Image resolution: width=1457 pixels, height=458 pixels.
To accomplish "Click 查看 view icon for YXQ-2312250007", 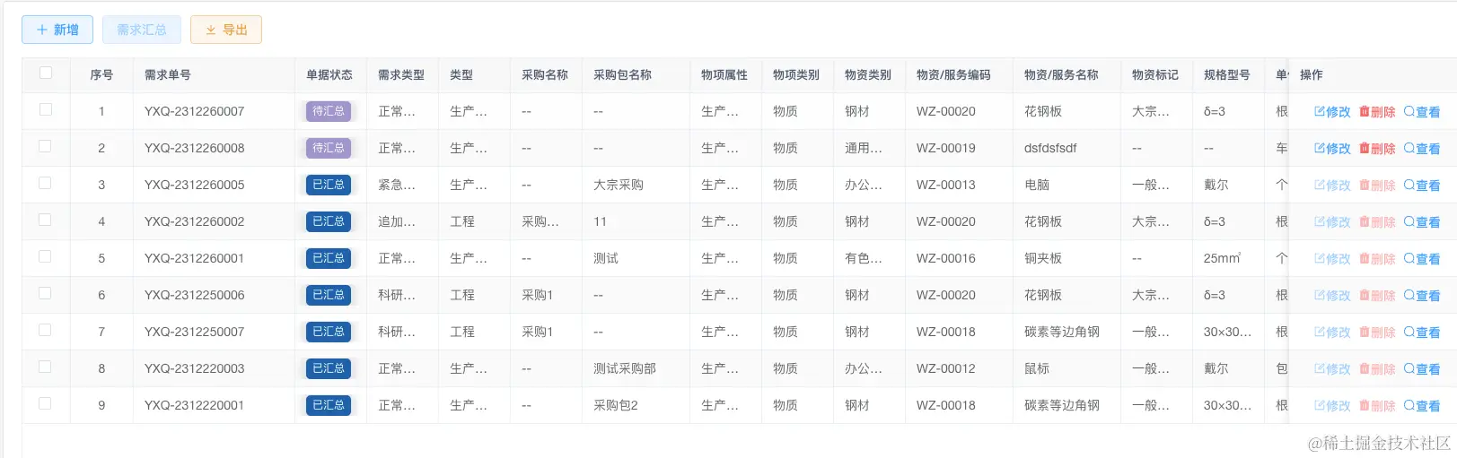I will point(1422,333).
